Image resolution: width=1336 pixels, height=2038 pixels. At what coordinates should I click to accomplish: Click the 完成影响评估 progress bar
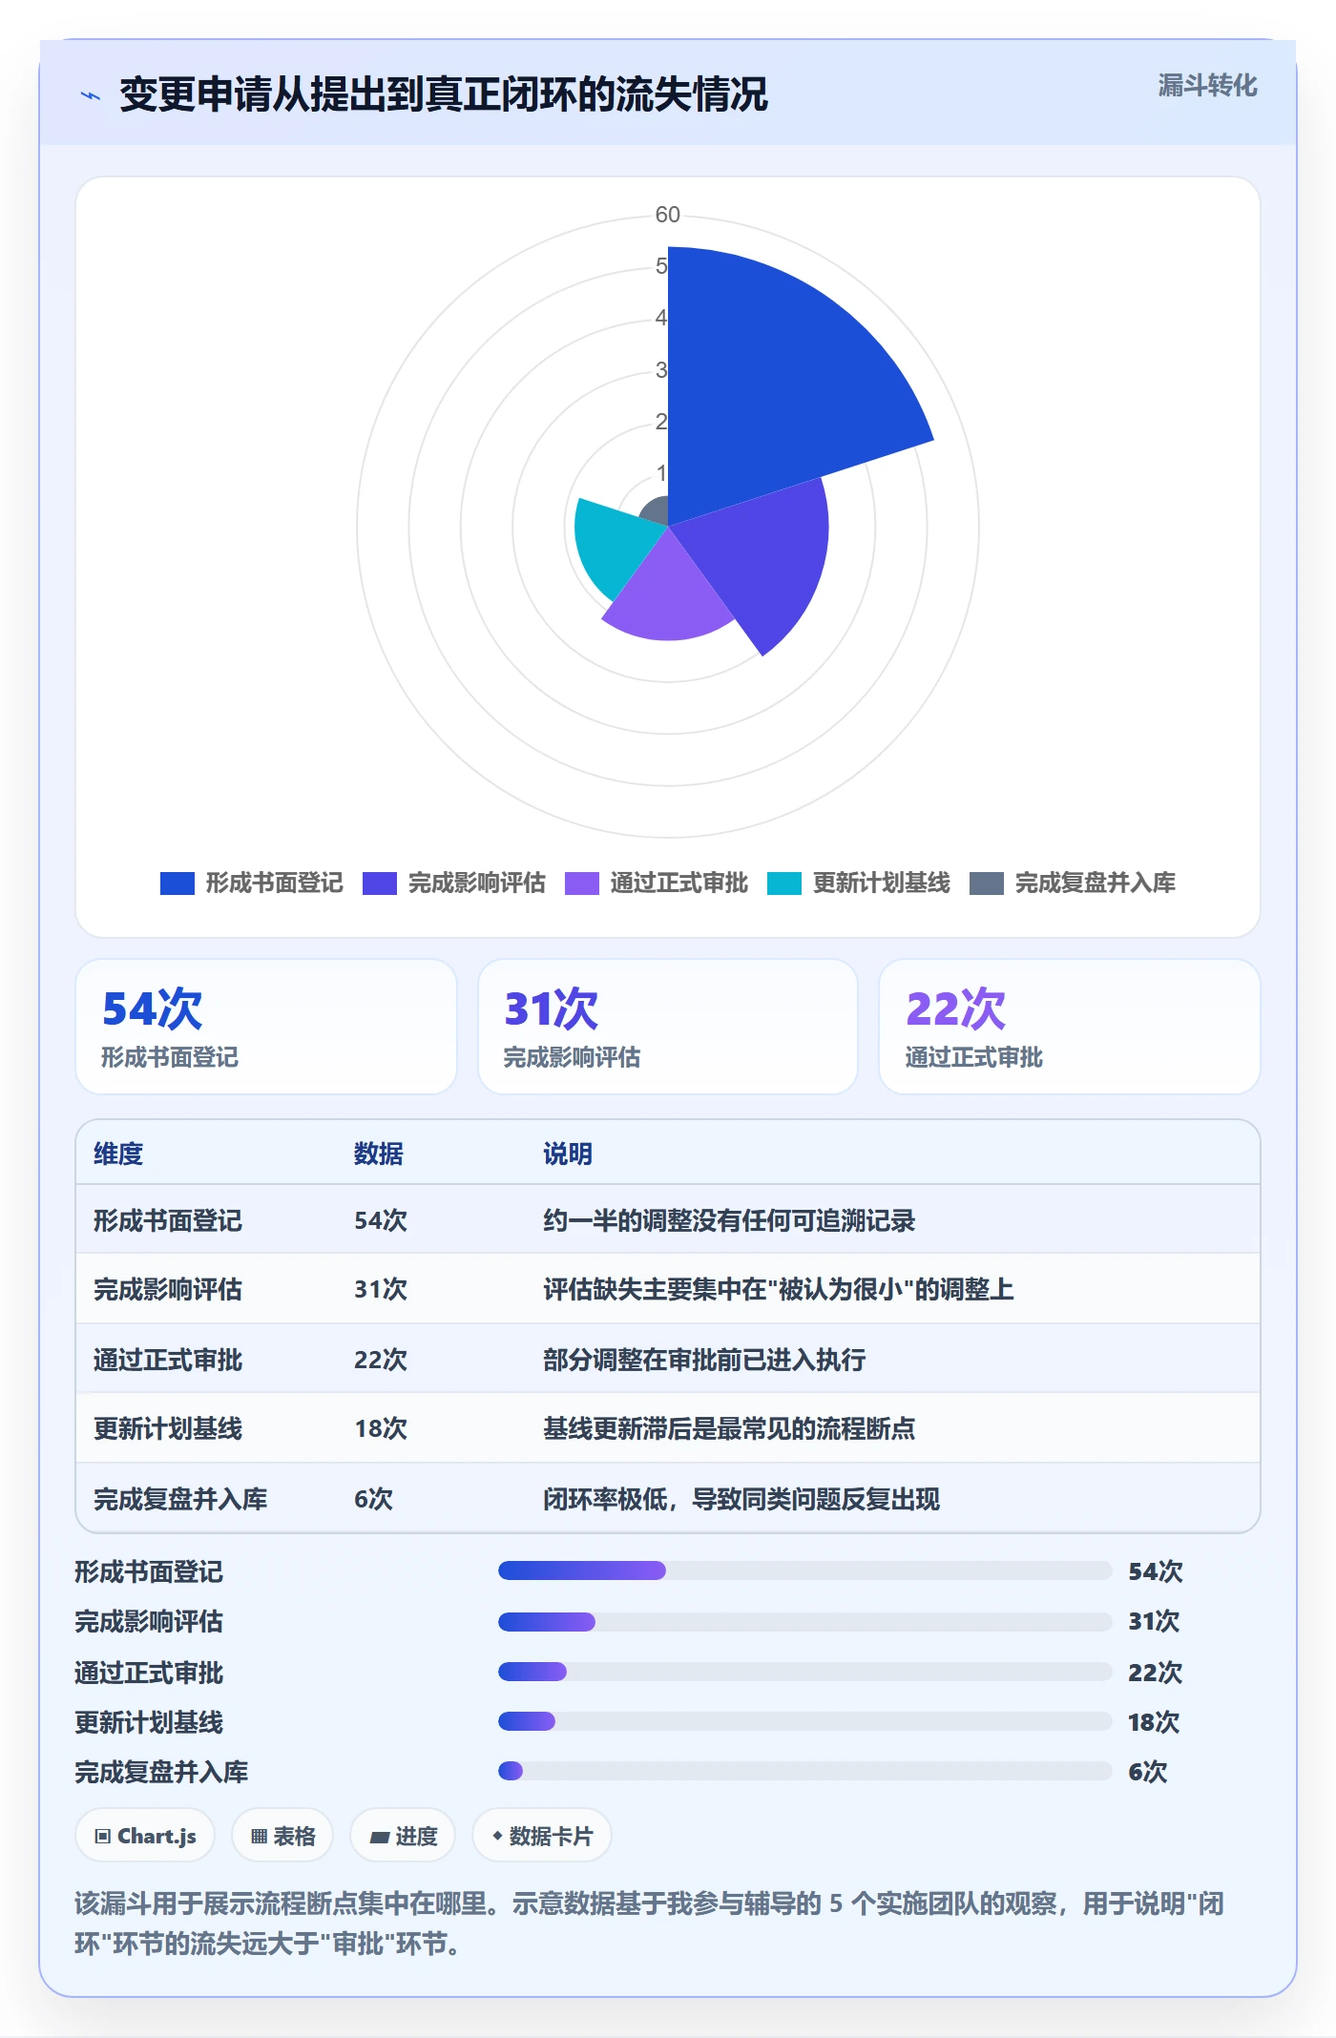click(x=804, y=1621)
